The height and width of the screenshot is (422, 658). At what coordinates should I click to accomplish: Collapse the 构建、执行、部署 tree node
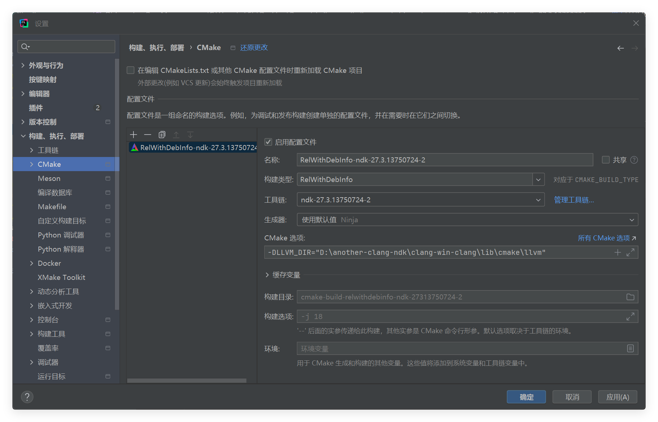(x=23, y=136)
